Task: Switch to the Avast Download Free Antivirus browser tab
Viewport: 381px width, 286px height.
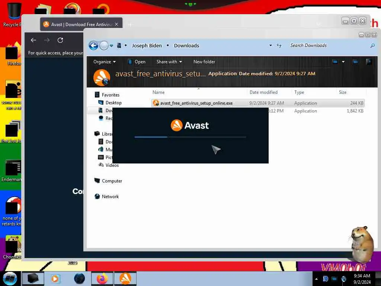Action: point(81,24)
